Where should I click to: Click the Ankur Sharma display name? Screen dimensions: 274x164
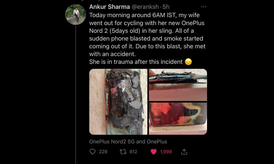[x=109, y=7]
